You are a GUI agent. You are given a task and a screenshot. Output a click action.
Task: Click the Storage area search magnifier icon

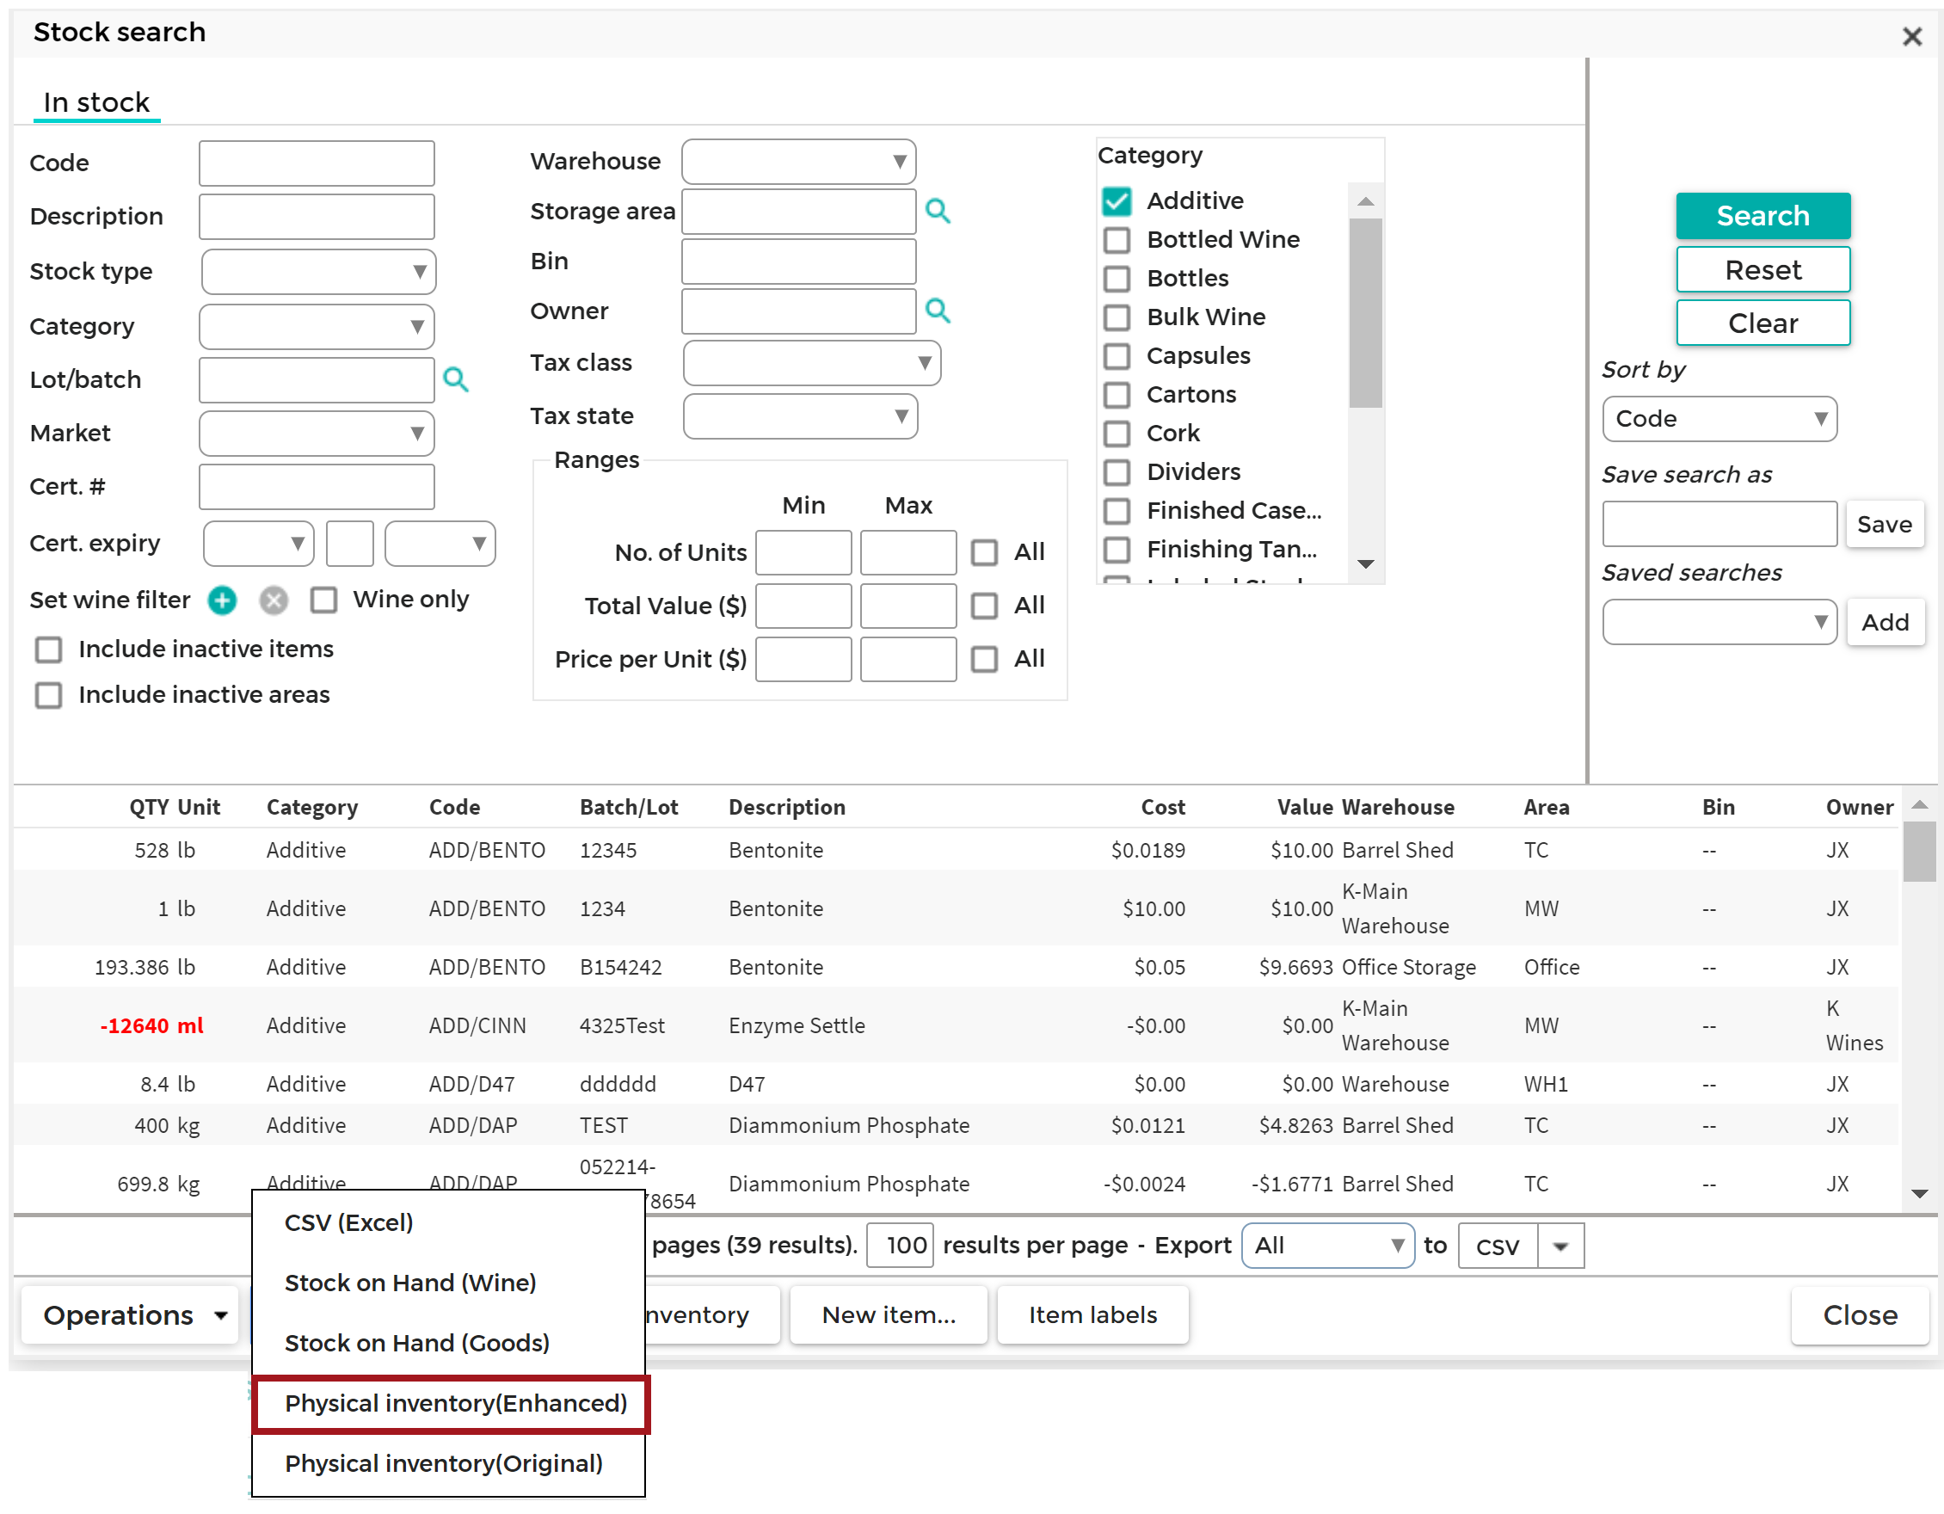pos(938,211)
